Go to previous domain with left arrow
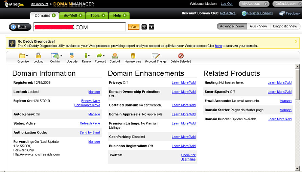This screenshot has width=302, height=172. tap(144, 27)
